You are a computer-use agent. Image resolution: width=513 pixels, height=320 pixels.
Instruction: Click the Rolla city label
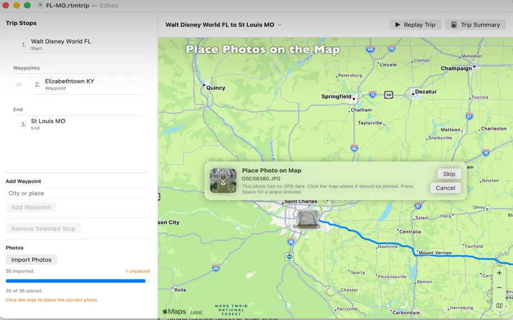[180, 290]
